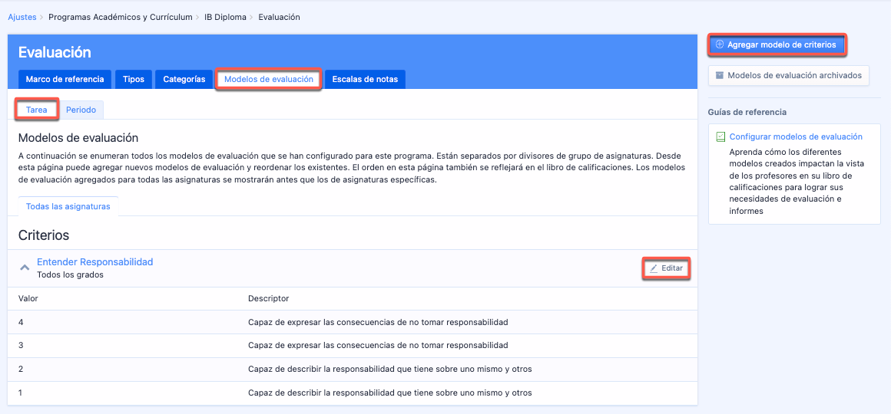Click the Programas Académicos y Currículum breadcrumb

click(x=120, y=17)
